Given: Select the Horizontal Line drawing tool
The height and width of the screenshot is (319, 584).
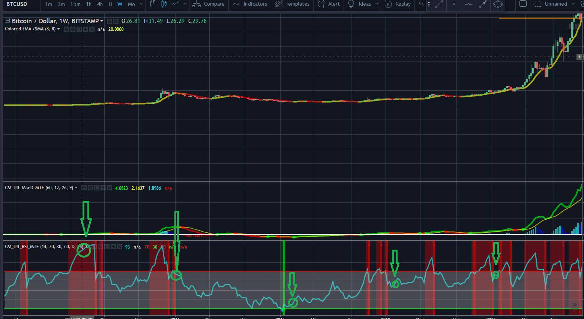Looking at the screenshot, I should pyautogui.click(x=468, y=4).
